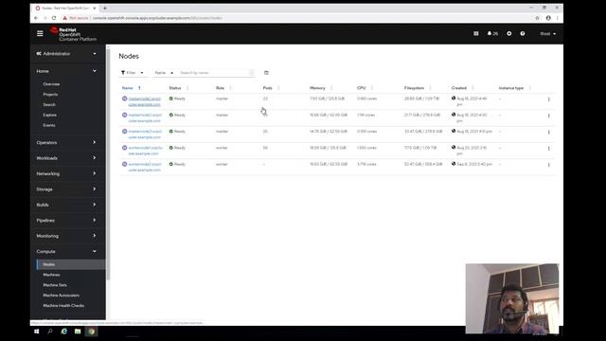
Task: Bookmark page with the star icon
Action: 537,18
